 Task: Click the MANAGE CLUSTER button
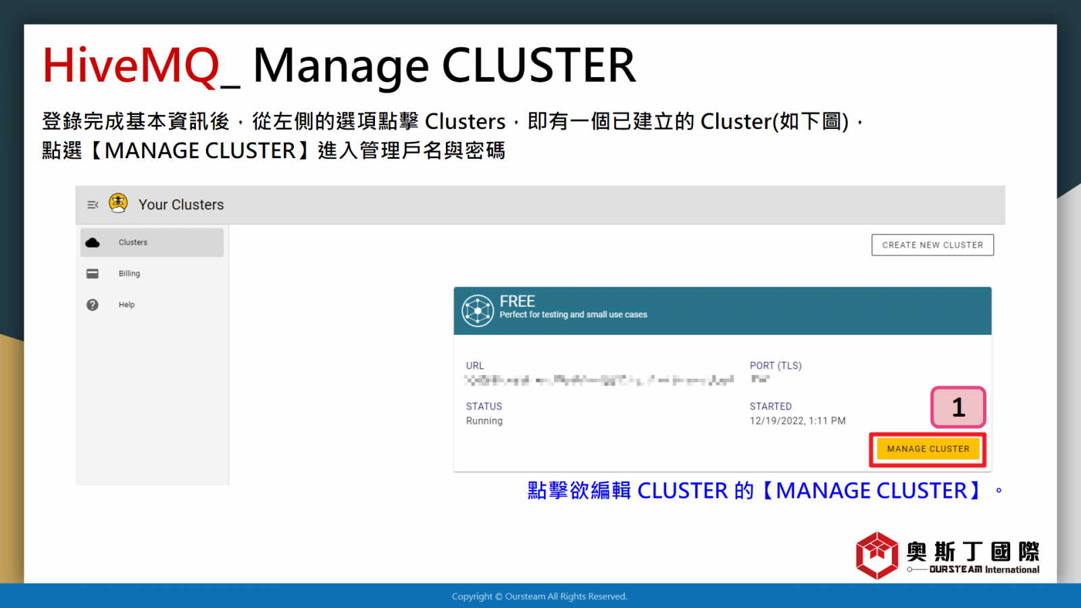tap(928, 449)
